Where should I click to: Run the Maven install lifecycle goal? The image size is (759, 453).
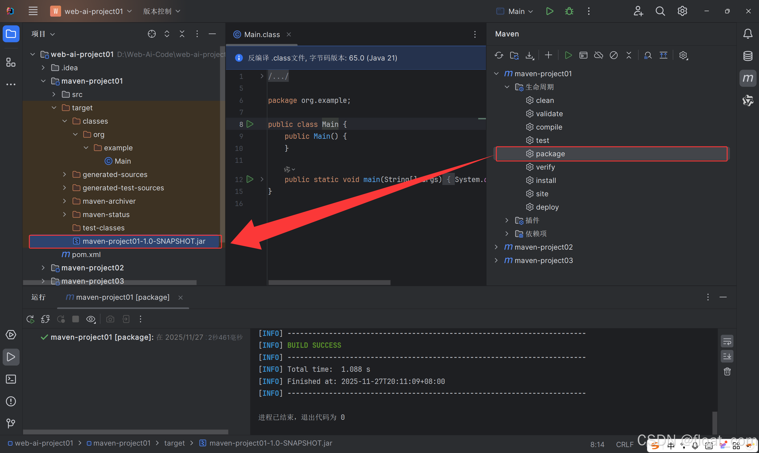[546, 181]
